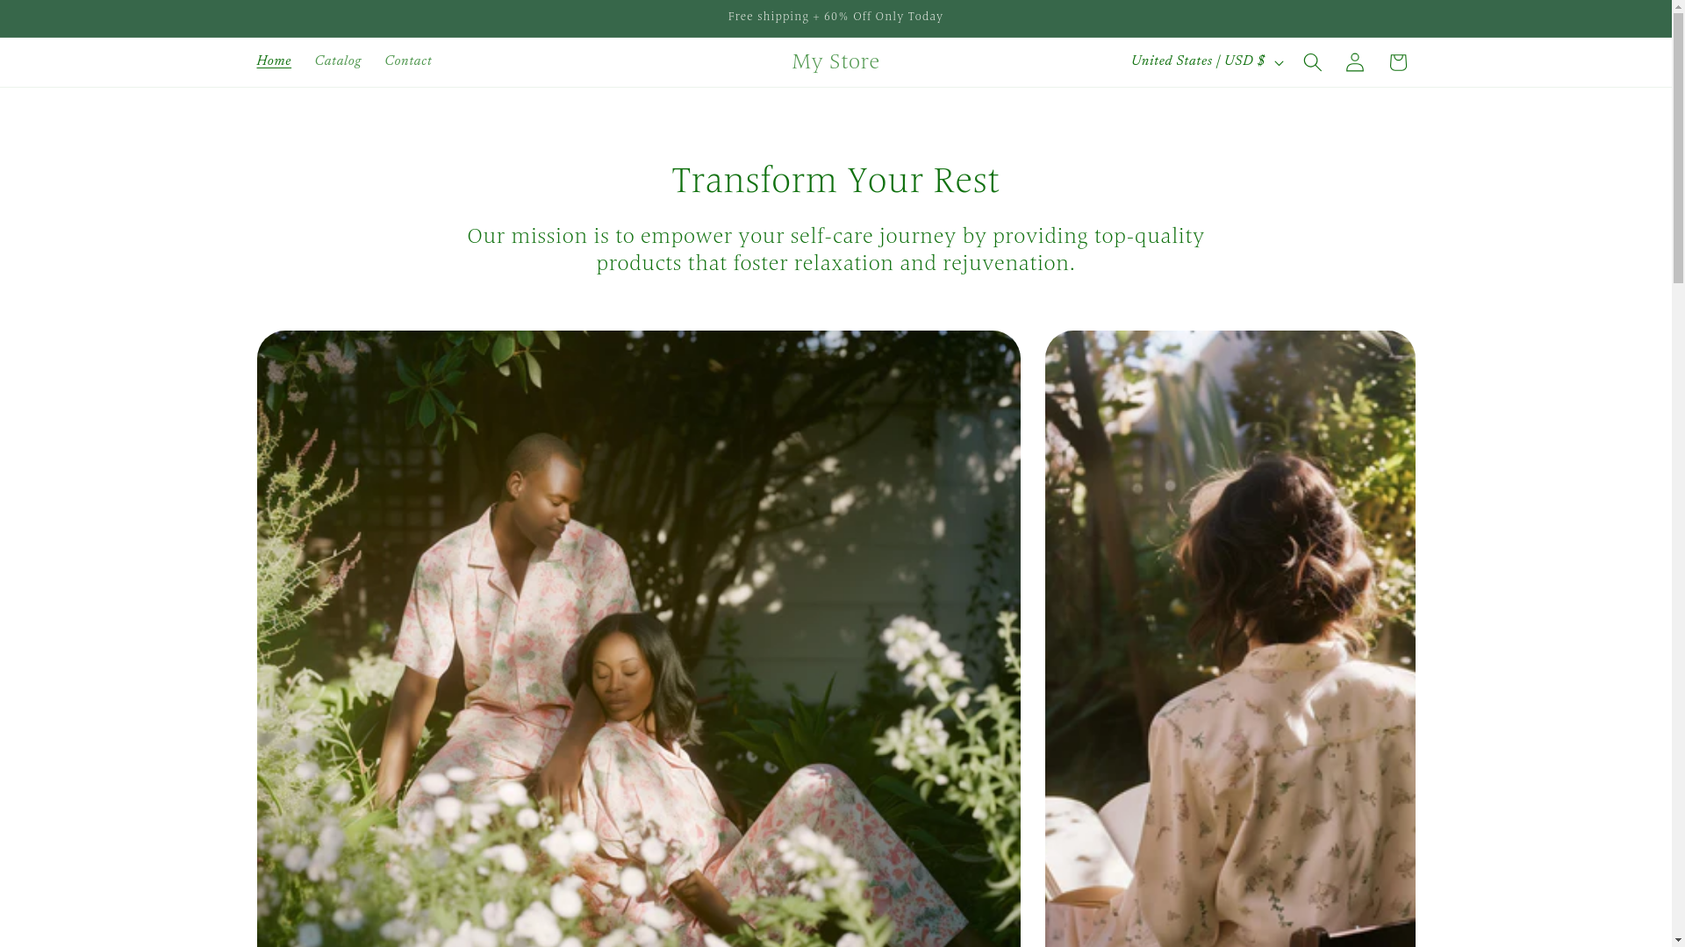Click the My Store logo link
1685x947 pixels.
tap(835, 62)
